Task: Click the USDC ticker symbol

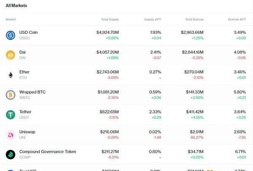Action: tap(24, 38)
